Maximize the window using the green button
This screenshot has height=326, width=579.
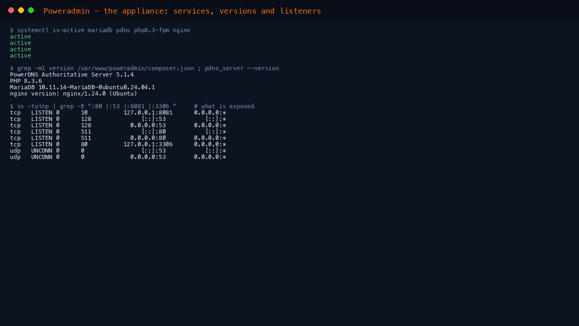point(31,10)
